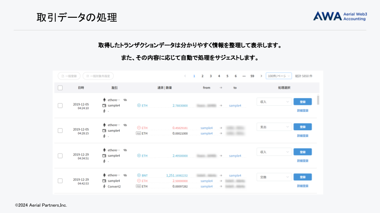Click the vertical scrollbar thumb of the table

[x=318, y=100]
